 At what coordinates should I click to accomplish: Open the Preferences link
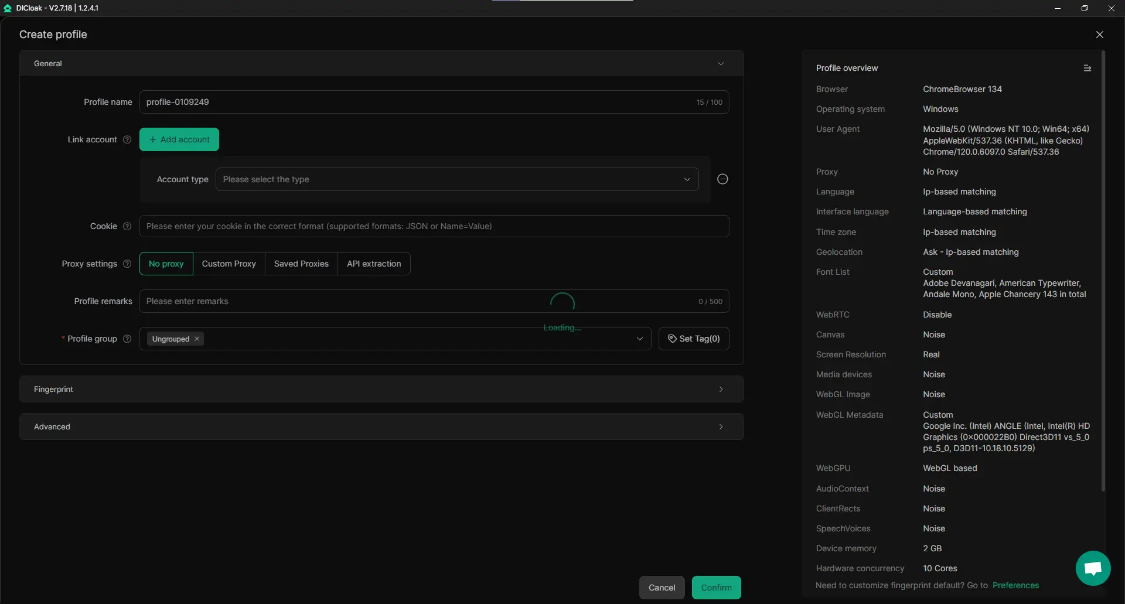pos(1015,585)
